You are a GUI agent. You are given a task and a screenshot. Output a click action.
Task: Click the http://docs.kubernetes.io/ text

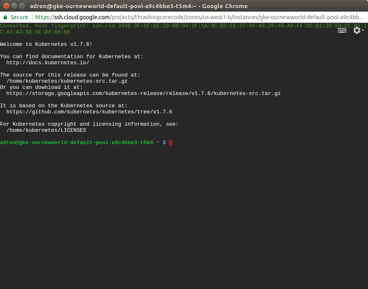coord(48,63)
